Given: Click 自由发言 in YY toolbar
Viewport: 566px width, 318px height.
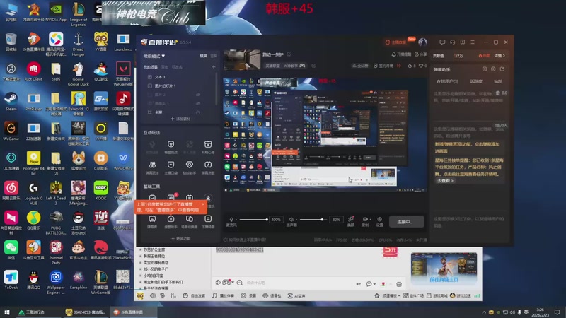Looking at the screenshot, I should pos(194,295).
